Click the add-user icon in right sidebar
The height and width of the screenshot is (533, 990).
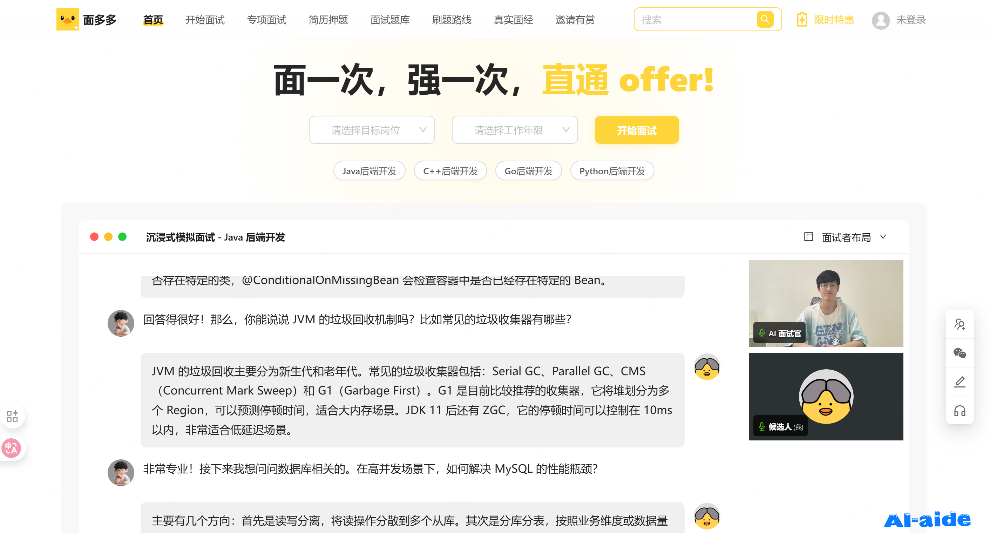(959, 324)
